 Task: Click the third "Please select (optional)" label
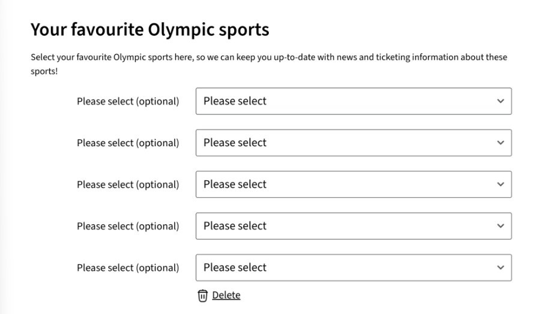(128, 185)
